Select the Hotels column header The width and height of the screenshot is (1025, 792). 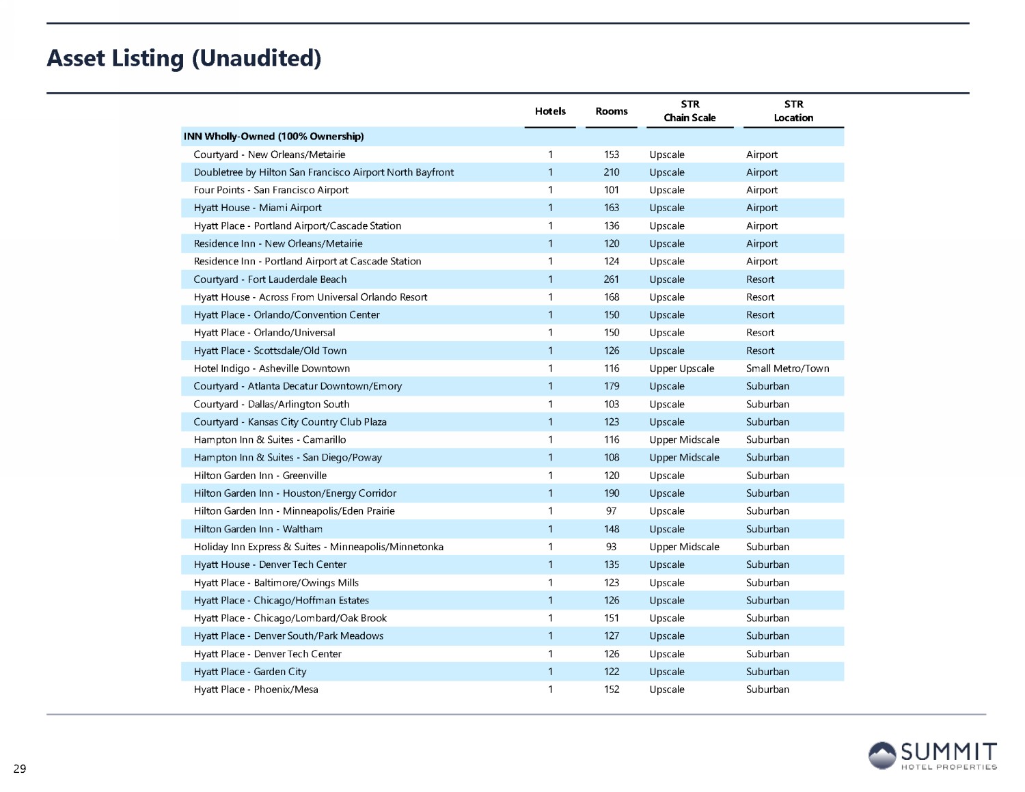click(x=550, y=111)
